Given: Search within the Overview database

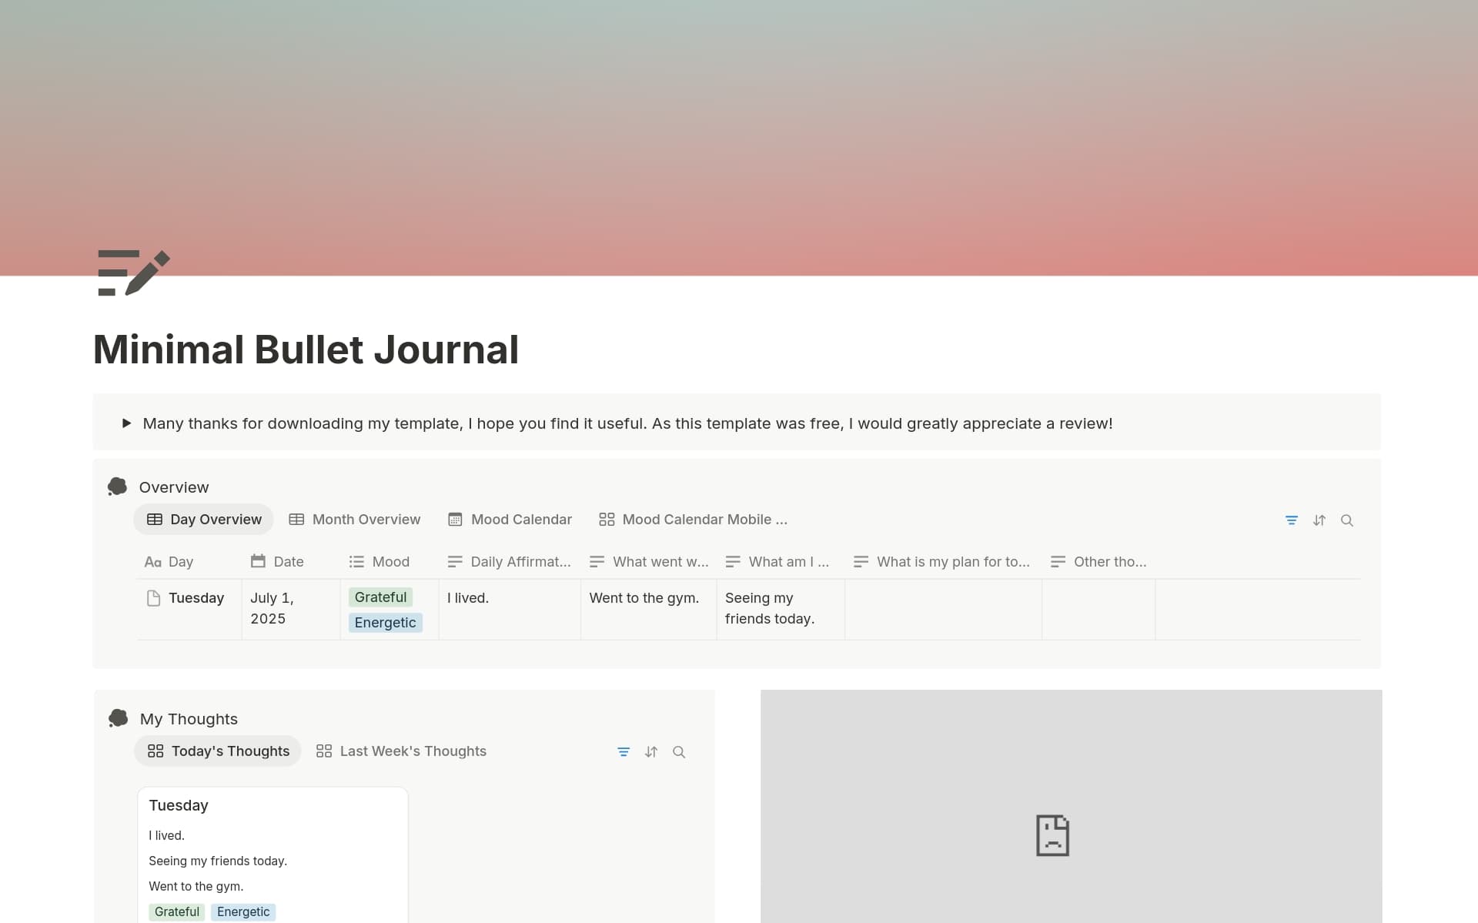Looking at the screenshot, I should click(1348, 520).
